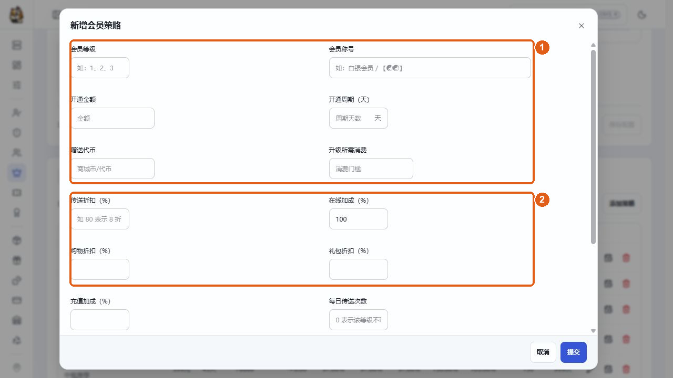Focus the 会员等级 input field

click(100, 68)
